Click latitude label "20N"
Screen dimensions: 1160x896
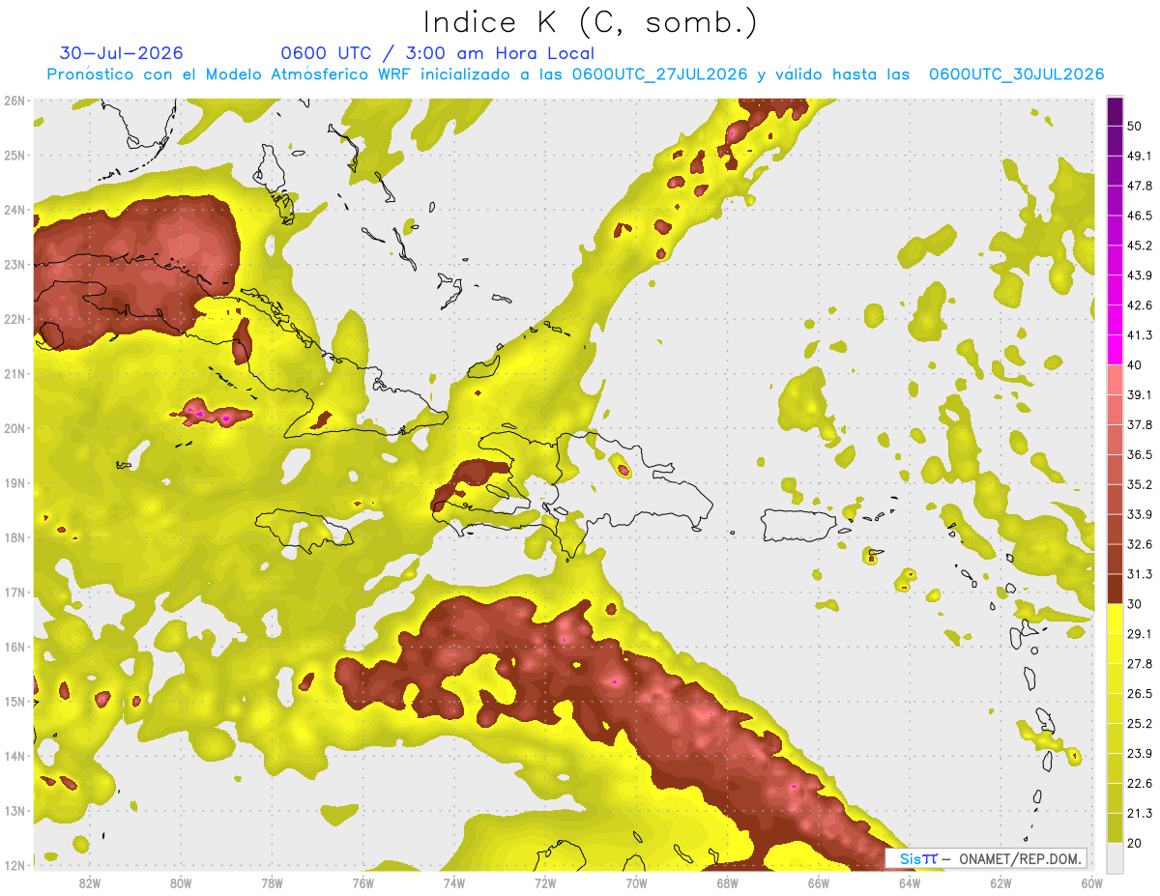(x=14, y=428)
